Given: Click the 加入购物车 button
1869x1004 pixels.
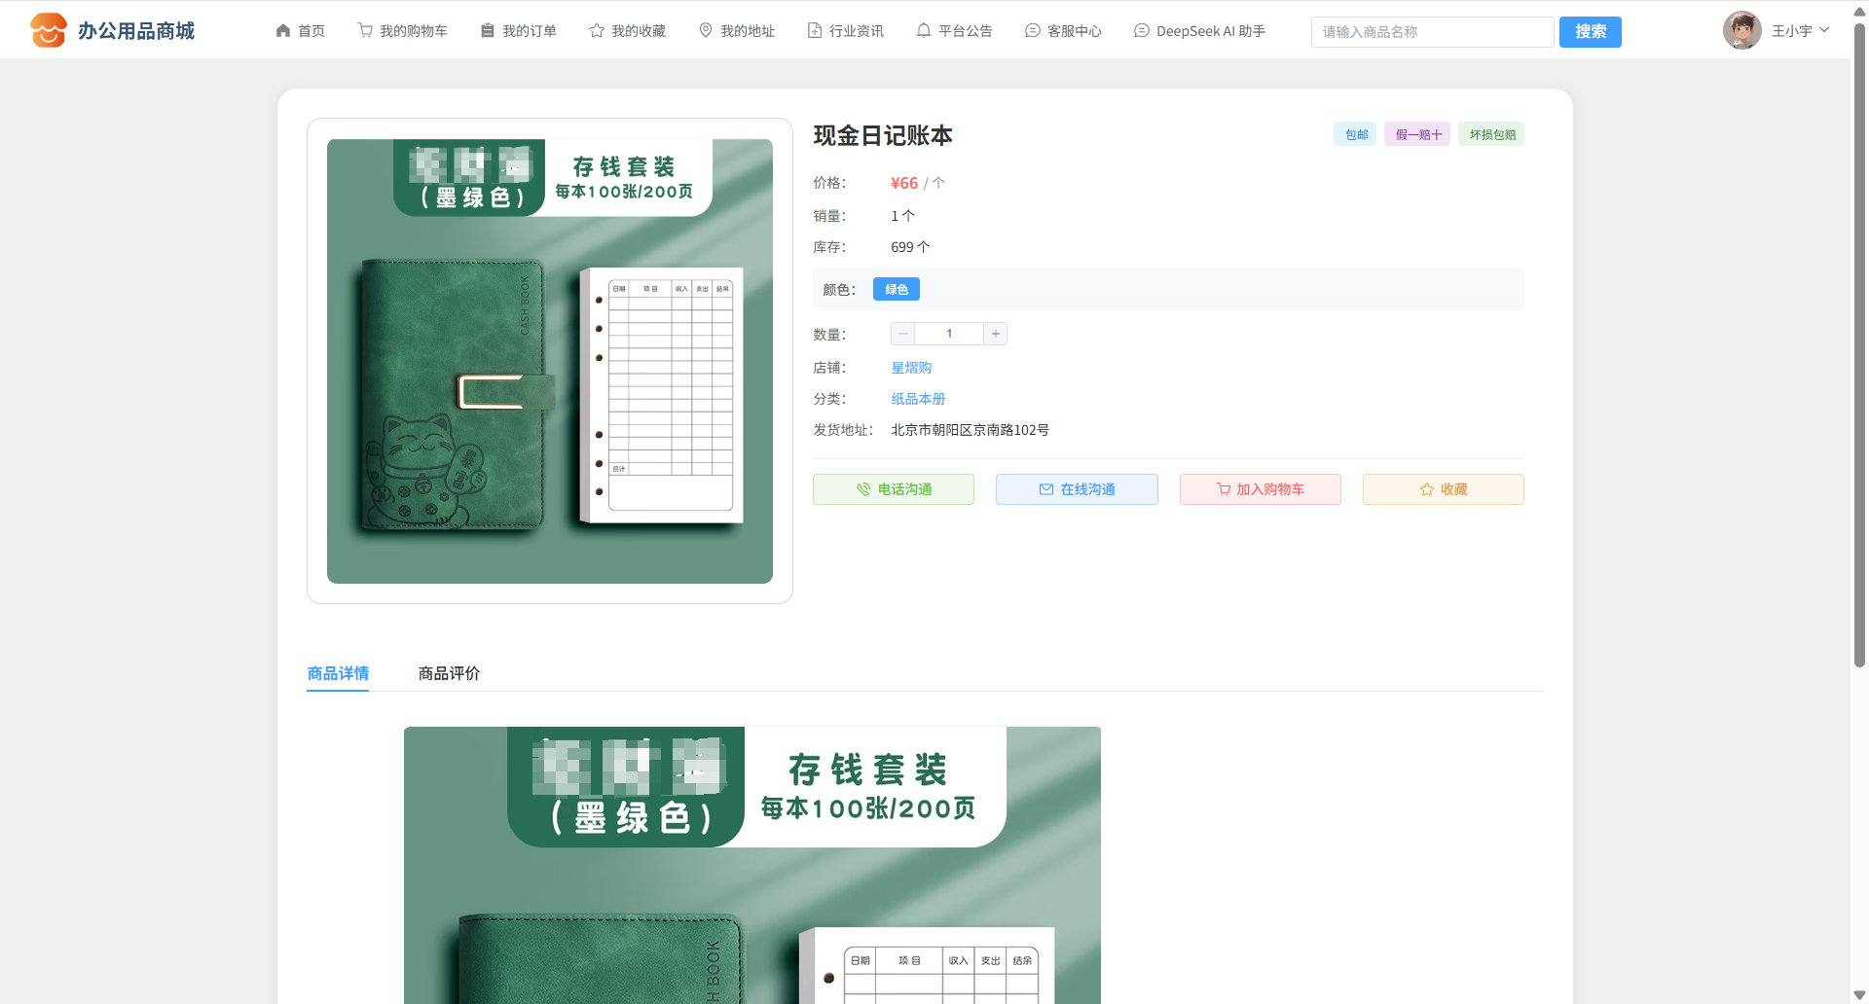Looking at the screenshot, I should pyautogui.click(x=1260, y=489).
